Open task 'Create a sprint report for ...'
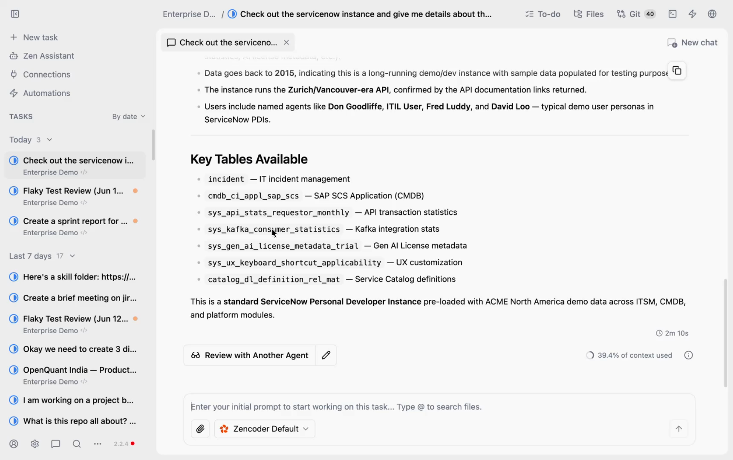The width and height of the screenshot is (733, 460). [x=75, y=226]
